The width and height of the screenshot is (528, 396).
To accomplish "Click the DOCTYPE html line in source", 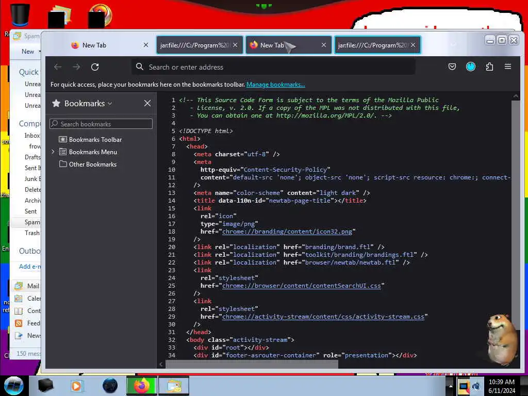I will 206,131.
